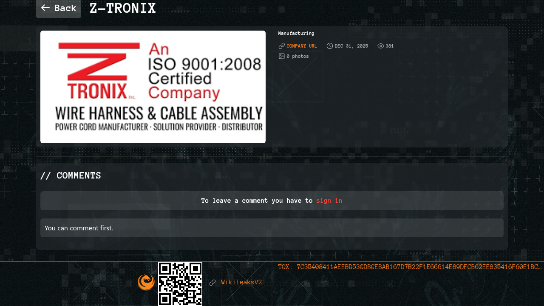Click the Manufacturing category label

pyautogui.click(x=296, y=33)
